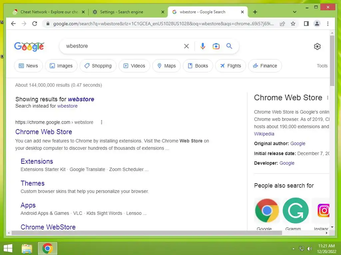Open the Extensions sitelink
This screenshot has height=255, width=341.
coord(37,161)
